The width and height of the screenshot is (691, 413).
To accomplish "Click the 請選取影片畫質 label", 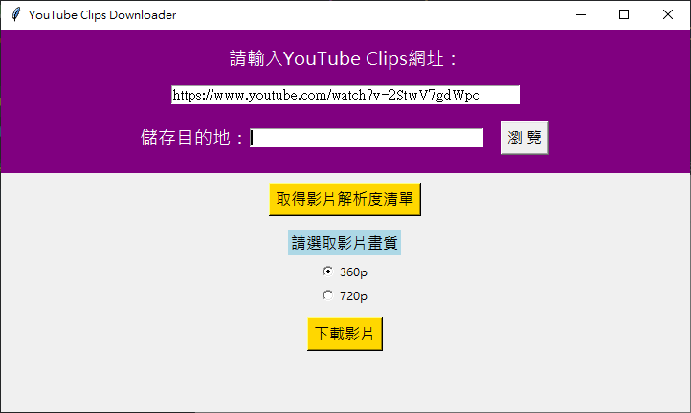I will coord(345,243).
